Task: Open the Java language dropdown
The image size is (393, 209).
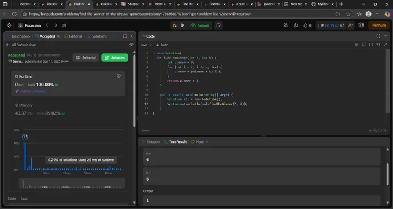Action: tap(146, 45)
